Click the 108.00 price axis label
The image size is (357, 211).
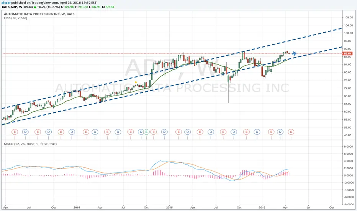click(x=348, y=18)
